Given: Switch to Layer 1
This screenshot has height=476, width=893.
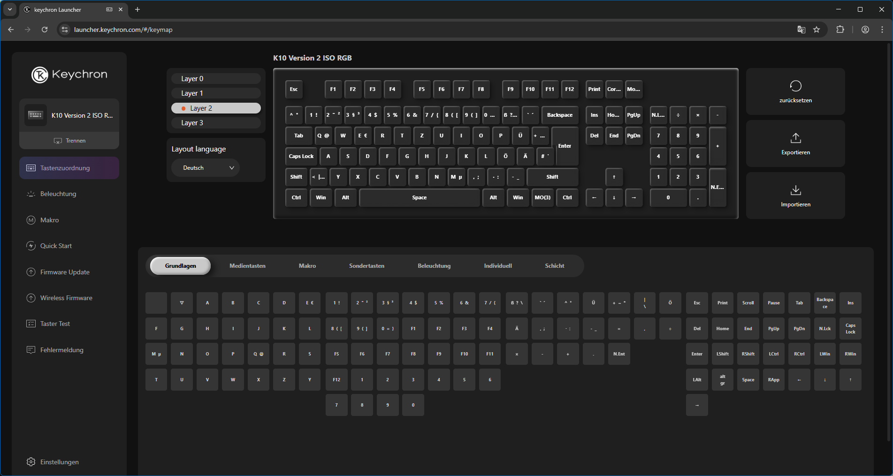Looking at the screenshot, I should 216,93.
